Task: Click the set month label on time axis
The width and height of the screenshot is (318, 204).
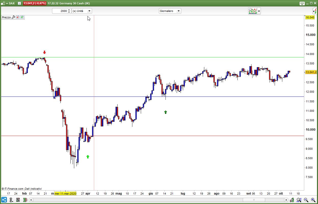Action: [249, 194]
